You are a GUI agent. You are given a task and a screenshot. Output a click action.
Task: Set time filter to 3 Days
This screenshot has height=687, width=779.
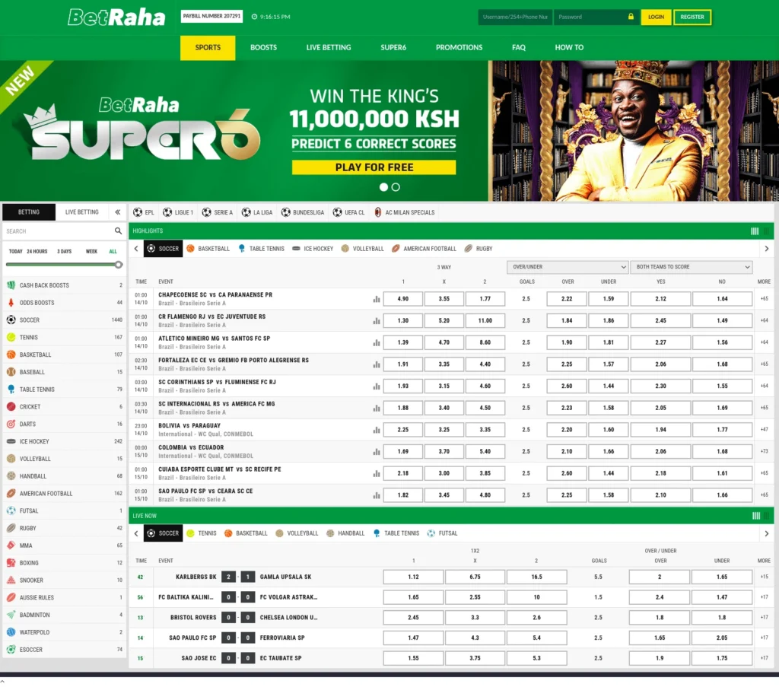pos(64,251)
